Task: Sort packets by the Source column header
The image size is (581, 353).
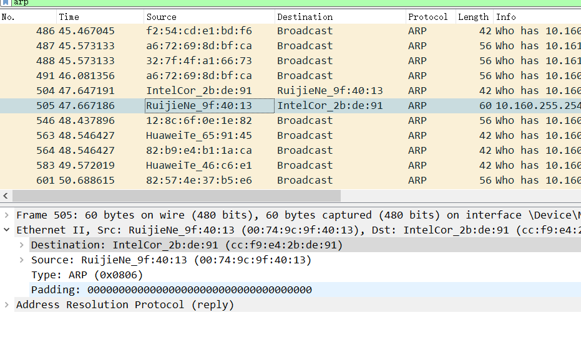Action: point(209,17)
